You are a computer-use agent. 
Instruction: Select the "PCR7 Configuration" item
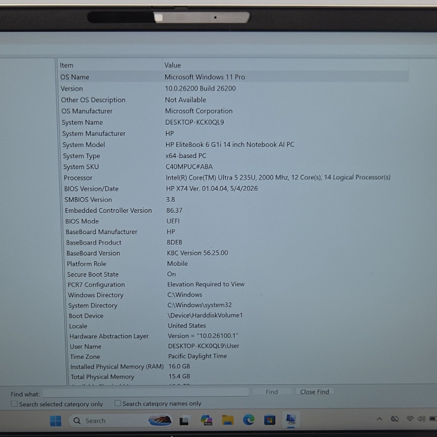coord(96,285)
